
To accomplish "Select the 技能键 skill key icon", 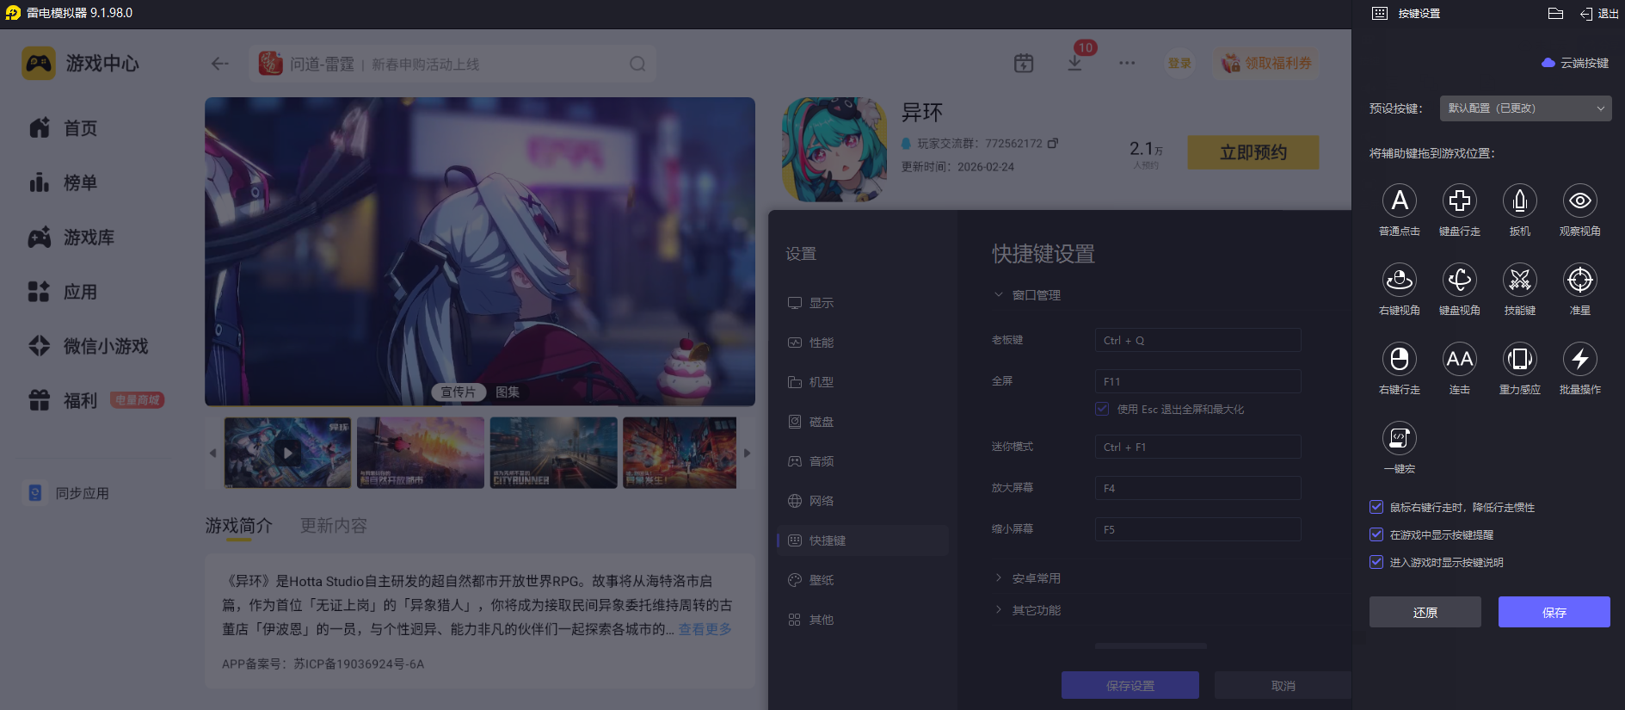I will (x=1520, y=280).
